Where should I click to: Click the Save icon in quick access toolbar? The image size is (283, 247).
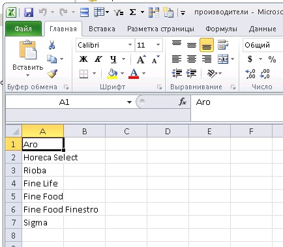pyautogui.click(x=29, y=12)
